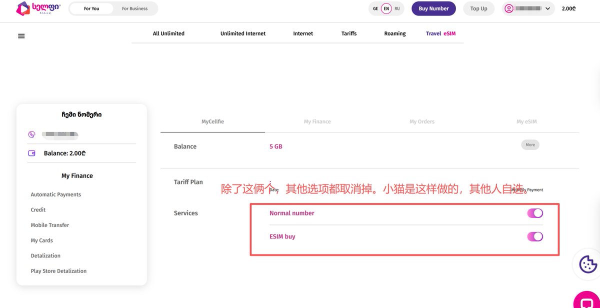
Task: Click the More button next to Balance
Action: point(530,145)
